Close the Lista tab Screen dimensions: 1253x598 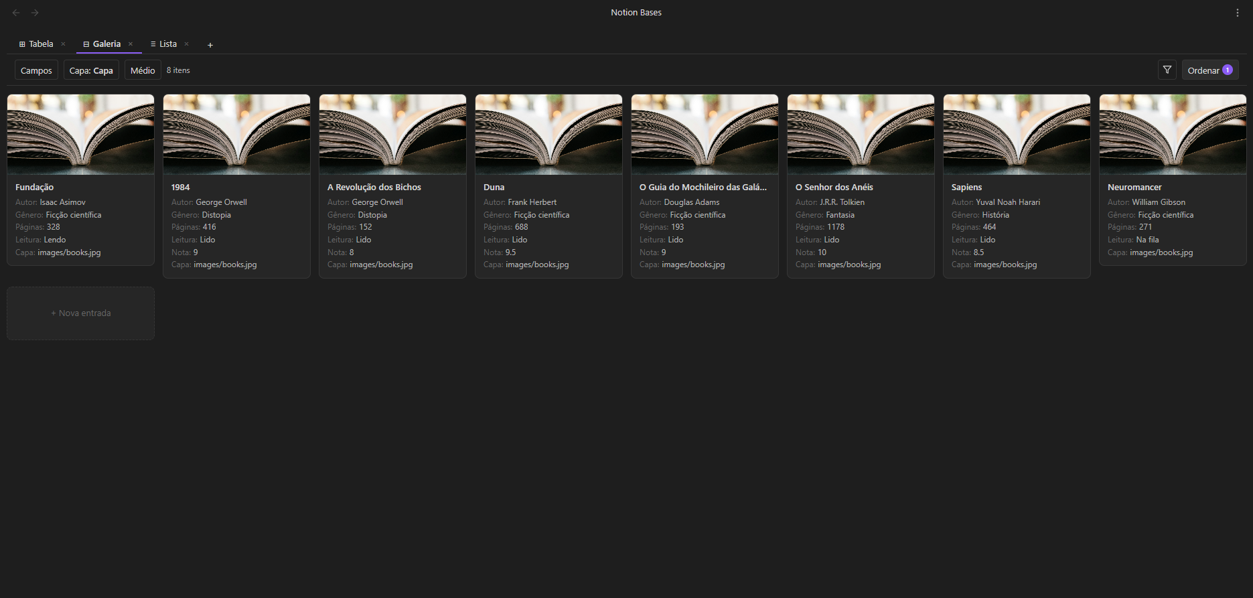186,44
